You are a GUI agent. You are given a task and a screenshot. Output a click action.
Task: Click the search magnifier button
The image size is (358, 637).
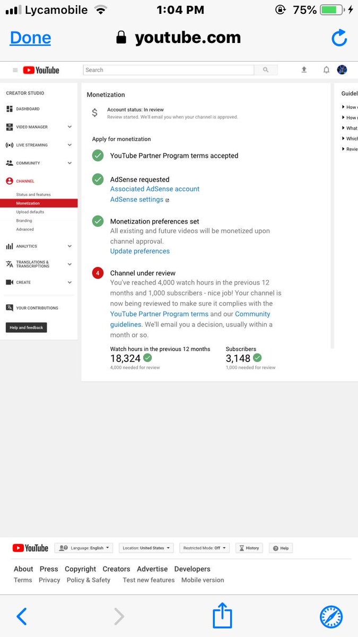click(266, 70)
